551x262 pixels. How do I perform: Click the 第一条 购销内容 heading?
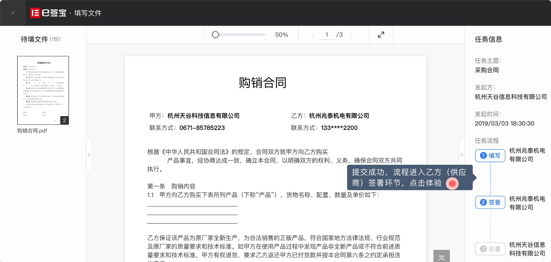171,186
